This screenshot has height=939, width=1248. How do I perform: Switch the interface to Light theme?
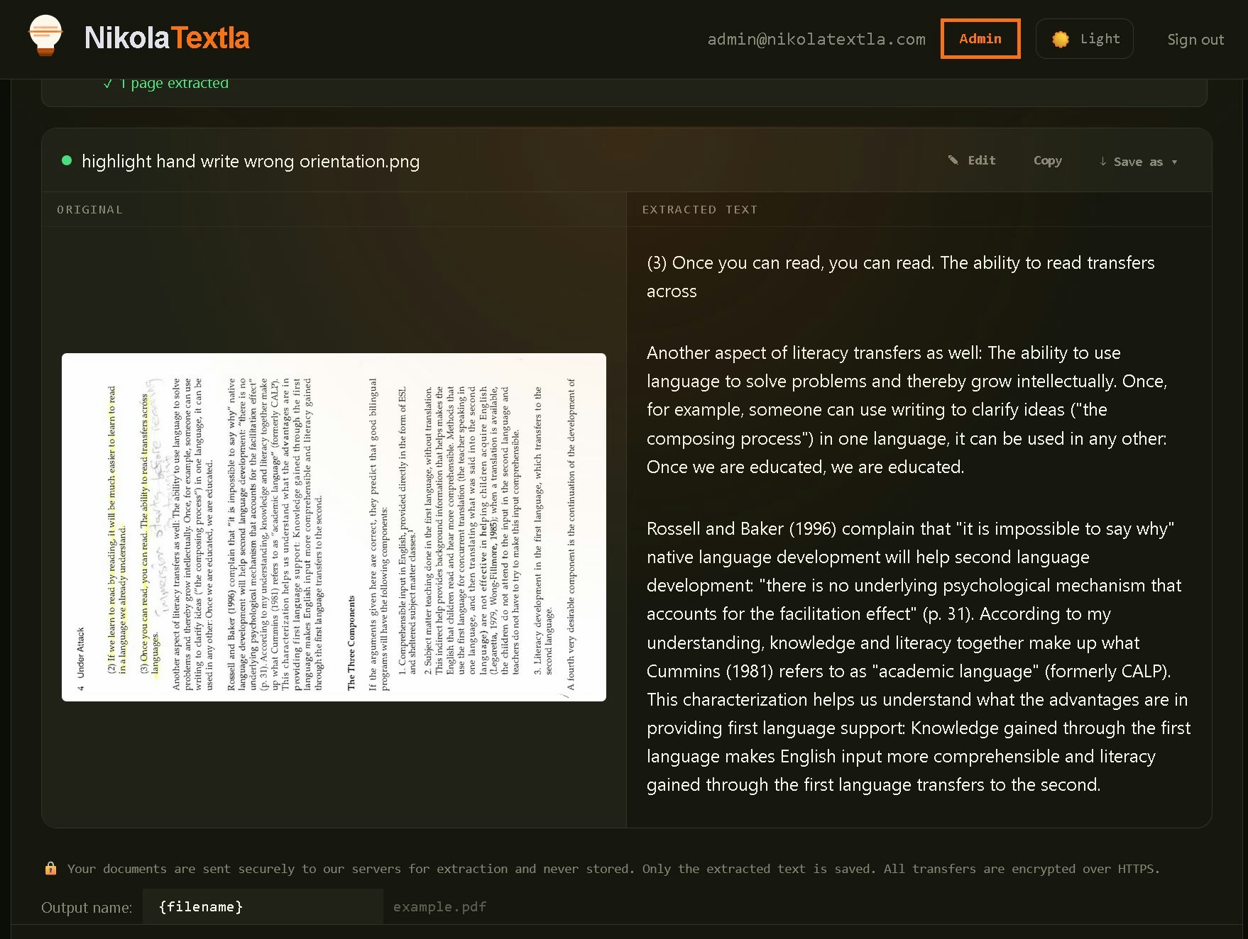[1084, 39]
